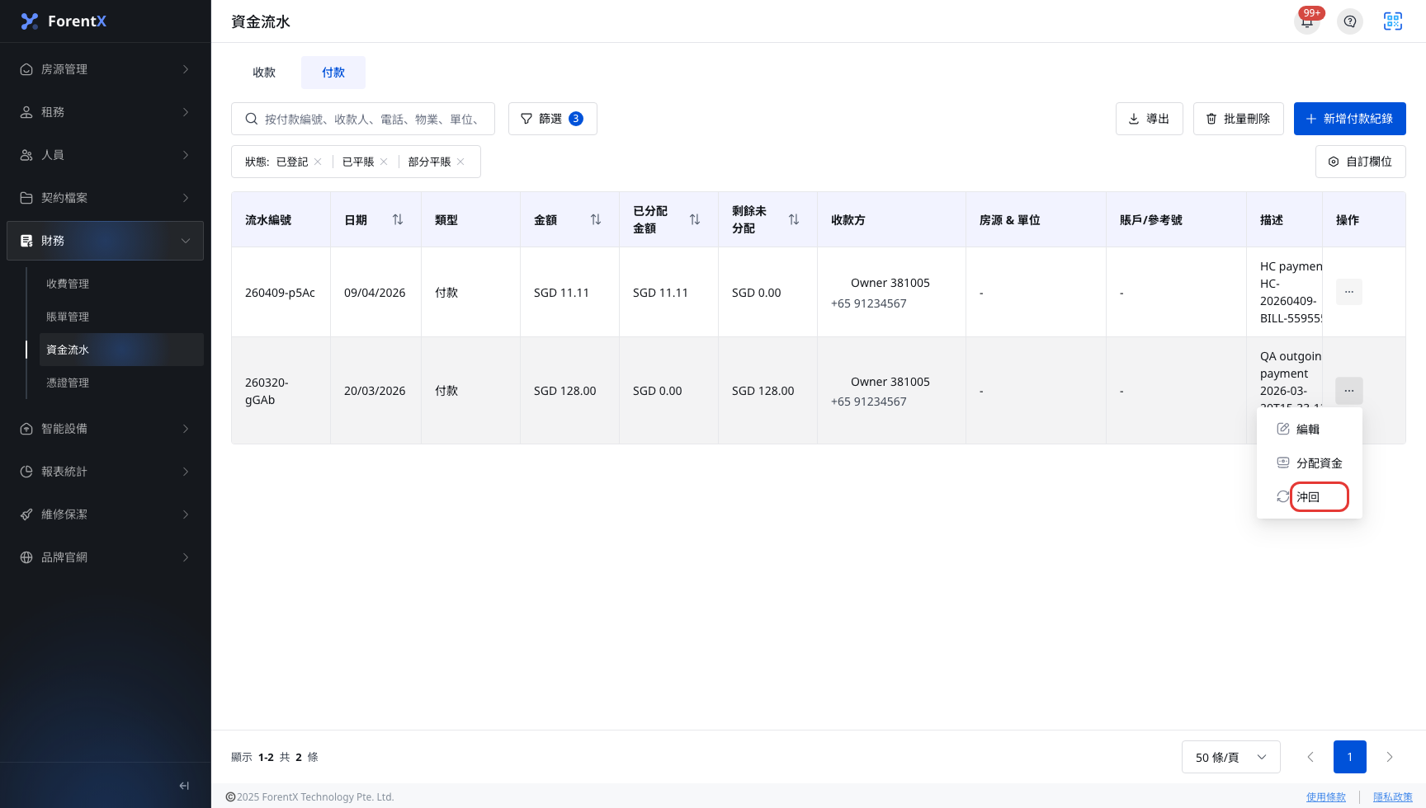Expand 人員 sidebar menu
1426x808 pixels.
[x=106, y=155]
